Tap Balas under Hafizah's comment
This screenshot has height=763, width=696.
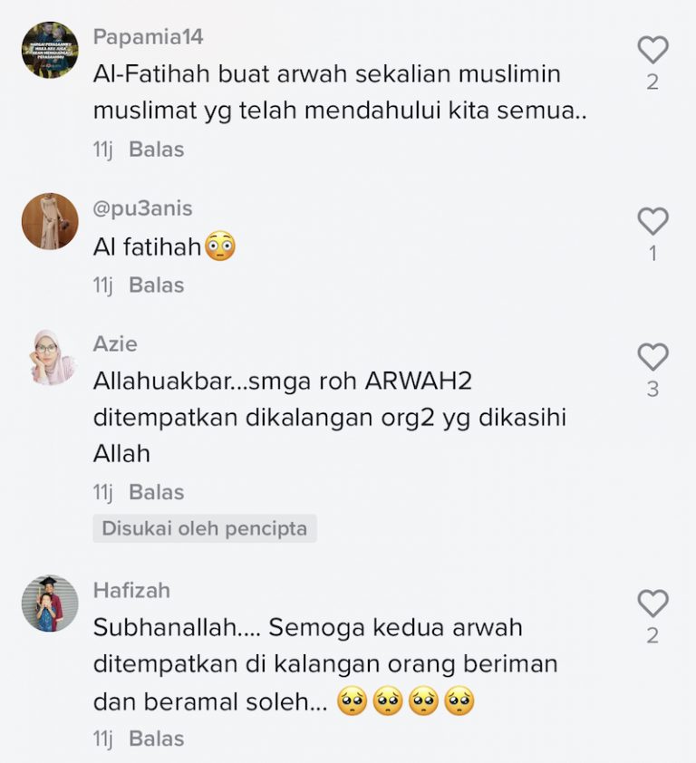[x=156, y=739]
